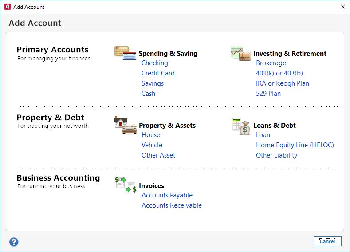Click the Loans & Debt money bag icon
Image resolution: width=350 pixels, height=252 pixels.
[x=241, y=126]
